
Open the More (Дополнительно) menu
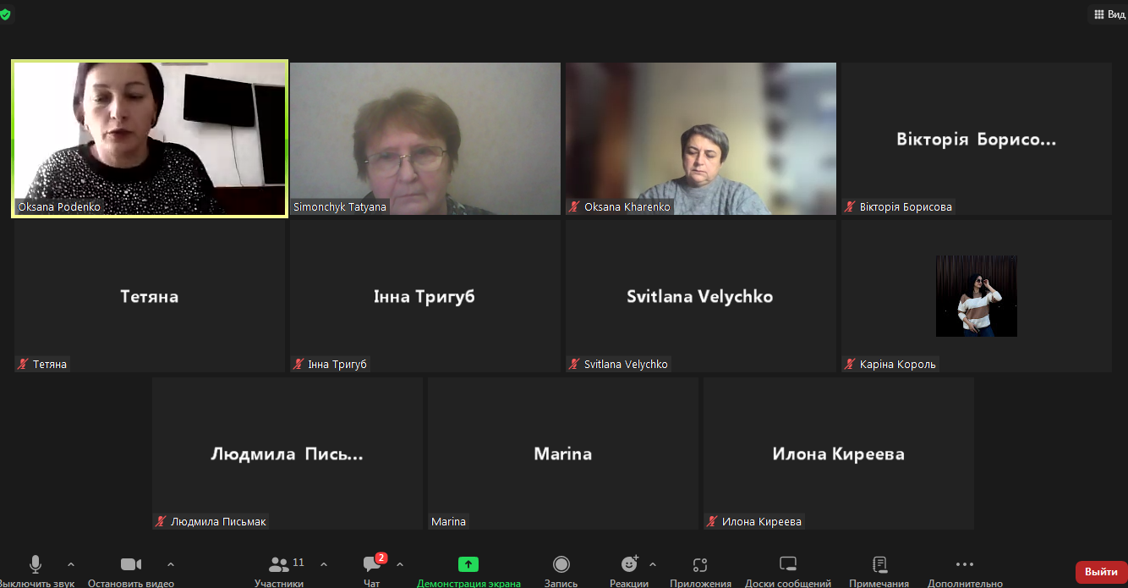pyautogui.click(x=965, y=564)
